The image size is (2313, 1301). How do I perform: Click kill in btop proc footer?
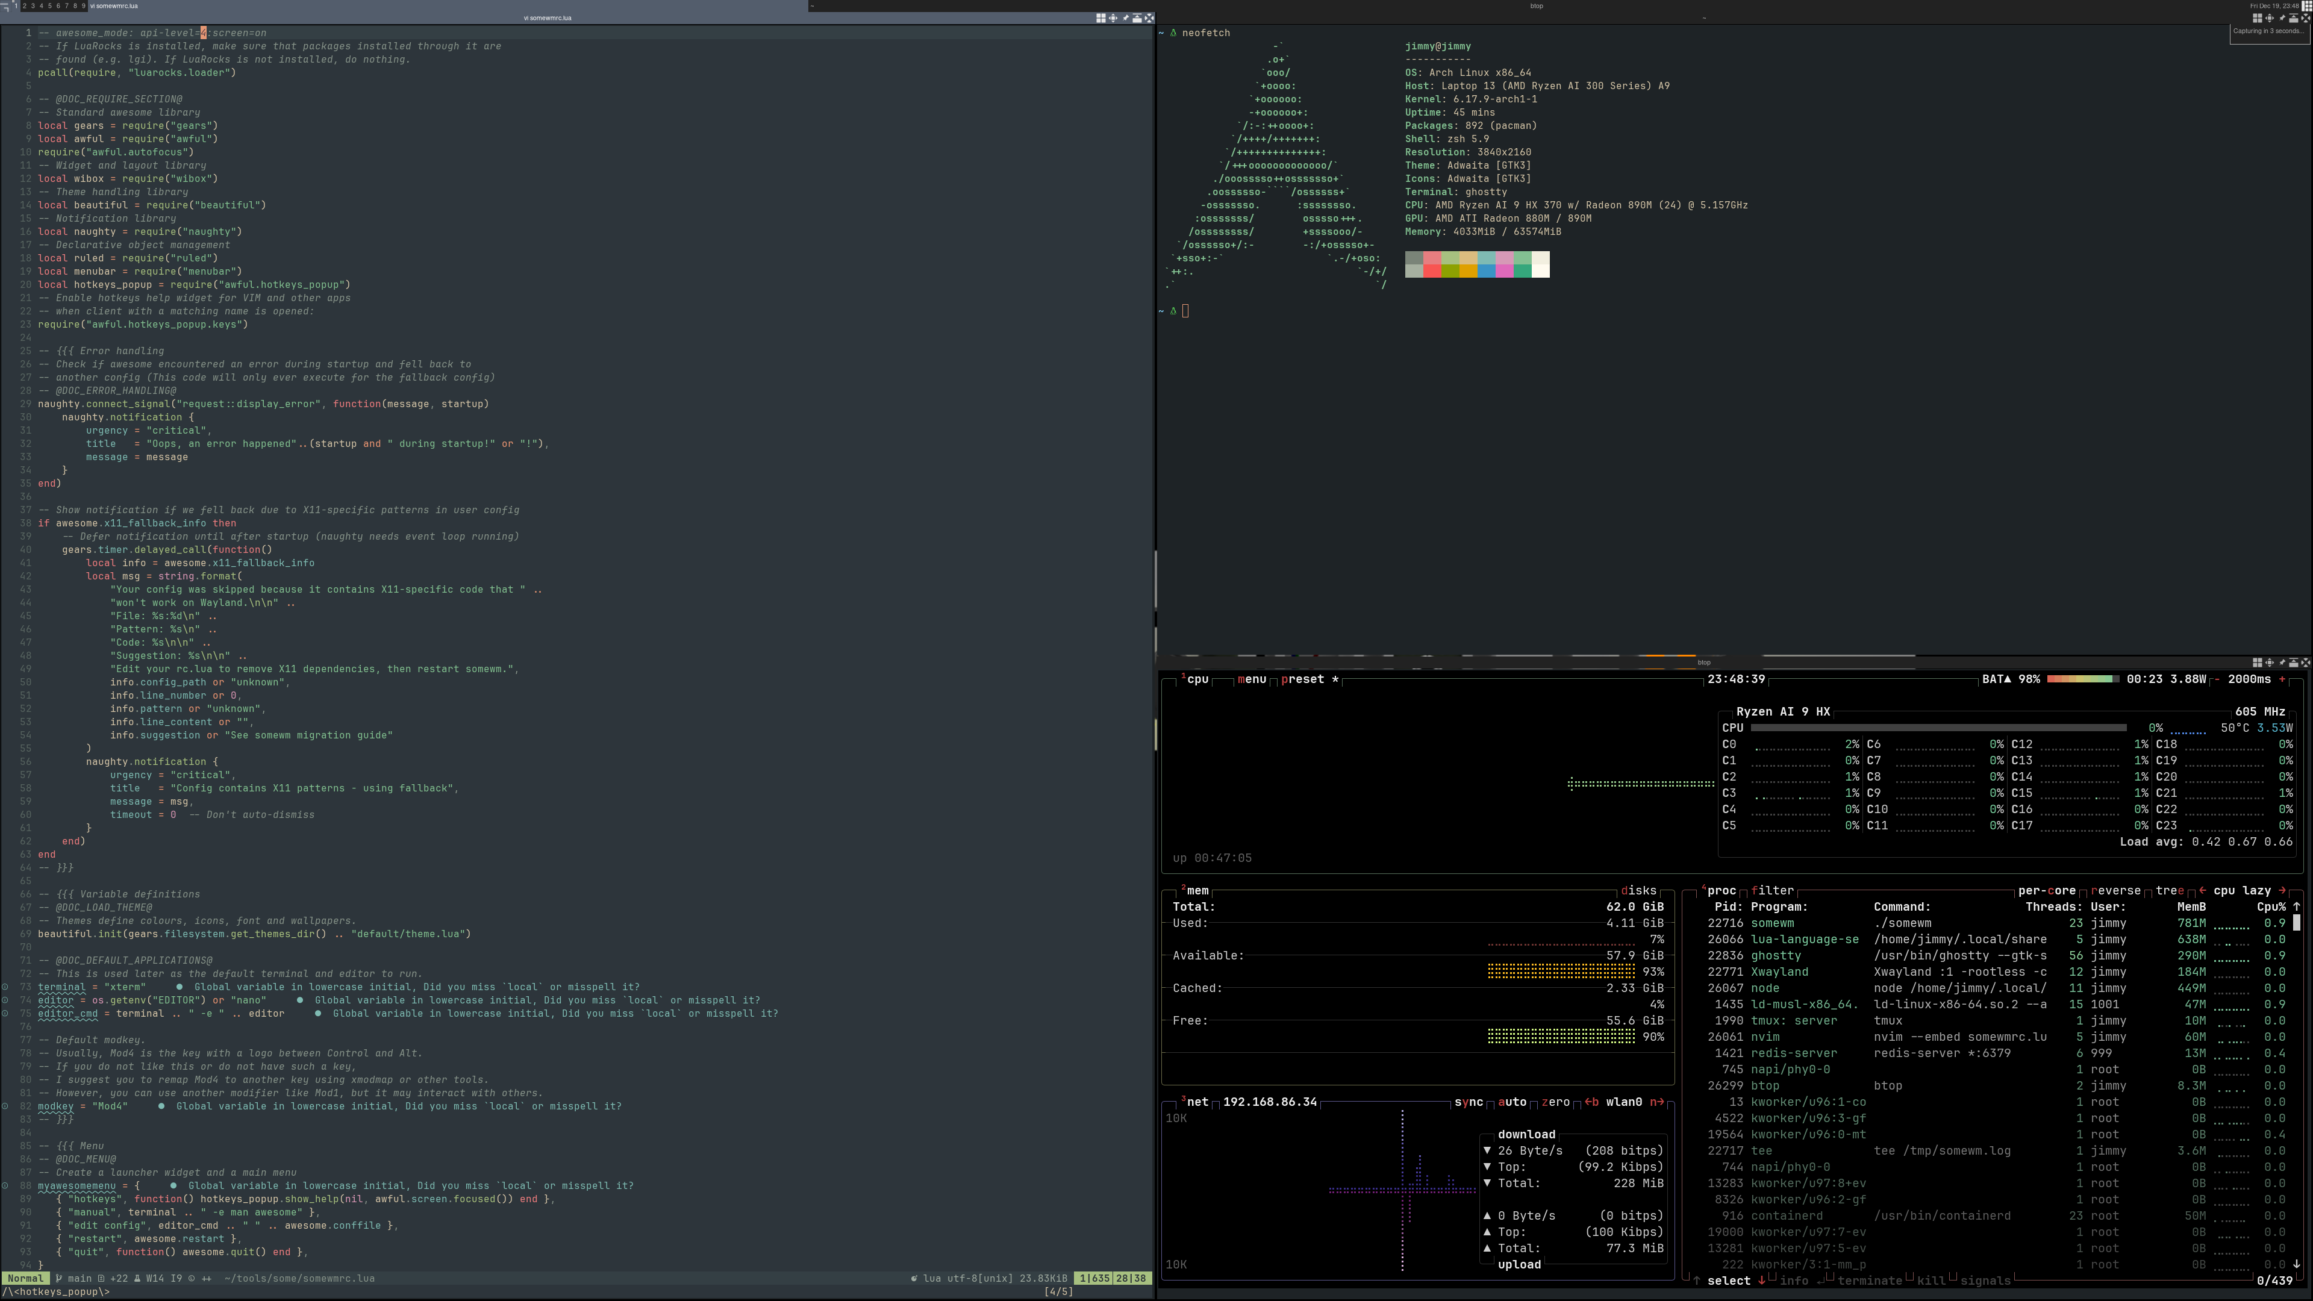[1931, 1281]
